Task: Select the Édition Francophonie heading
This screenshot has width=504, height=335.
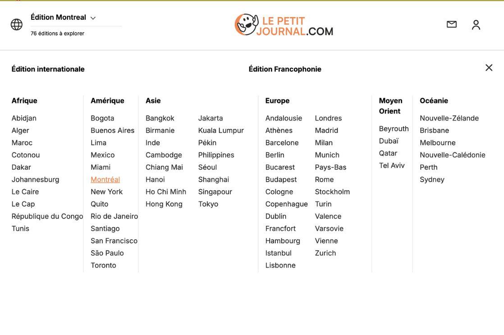Action: click(x=285, y=69)
